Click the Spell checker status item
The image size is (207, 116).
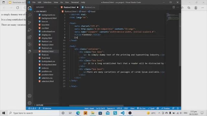click(x=151, y=108)
